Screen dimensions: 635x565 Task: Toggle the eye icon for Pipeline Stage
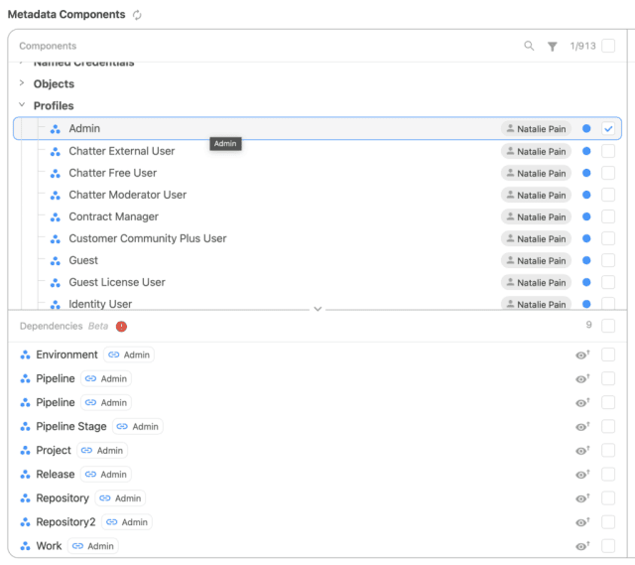coord(582,426)
